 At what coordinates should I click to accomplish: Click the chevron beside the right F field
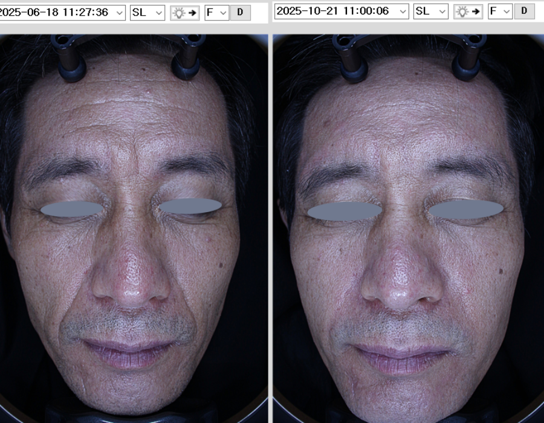click(506, 11)
